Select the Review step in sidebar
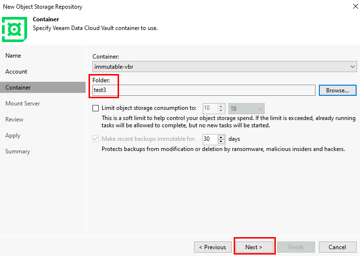Image resolution: width=360 pixels, height=256 pixels. [x=14, y=120]
